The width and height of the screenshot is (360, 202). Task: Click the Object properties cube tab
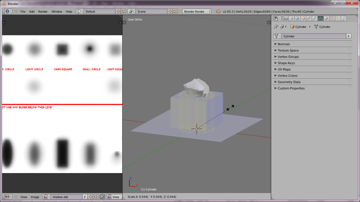(x=303, y=18)
